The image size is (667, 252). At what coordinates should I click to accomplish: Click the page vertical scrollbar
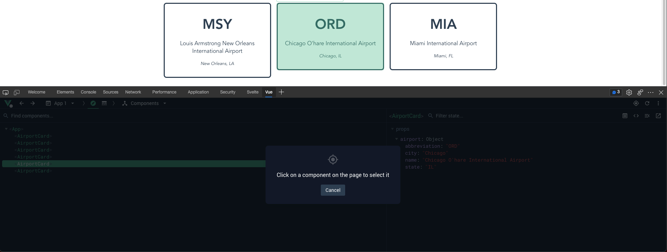(x=665, y=43)
